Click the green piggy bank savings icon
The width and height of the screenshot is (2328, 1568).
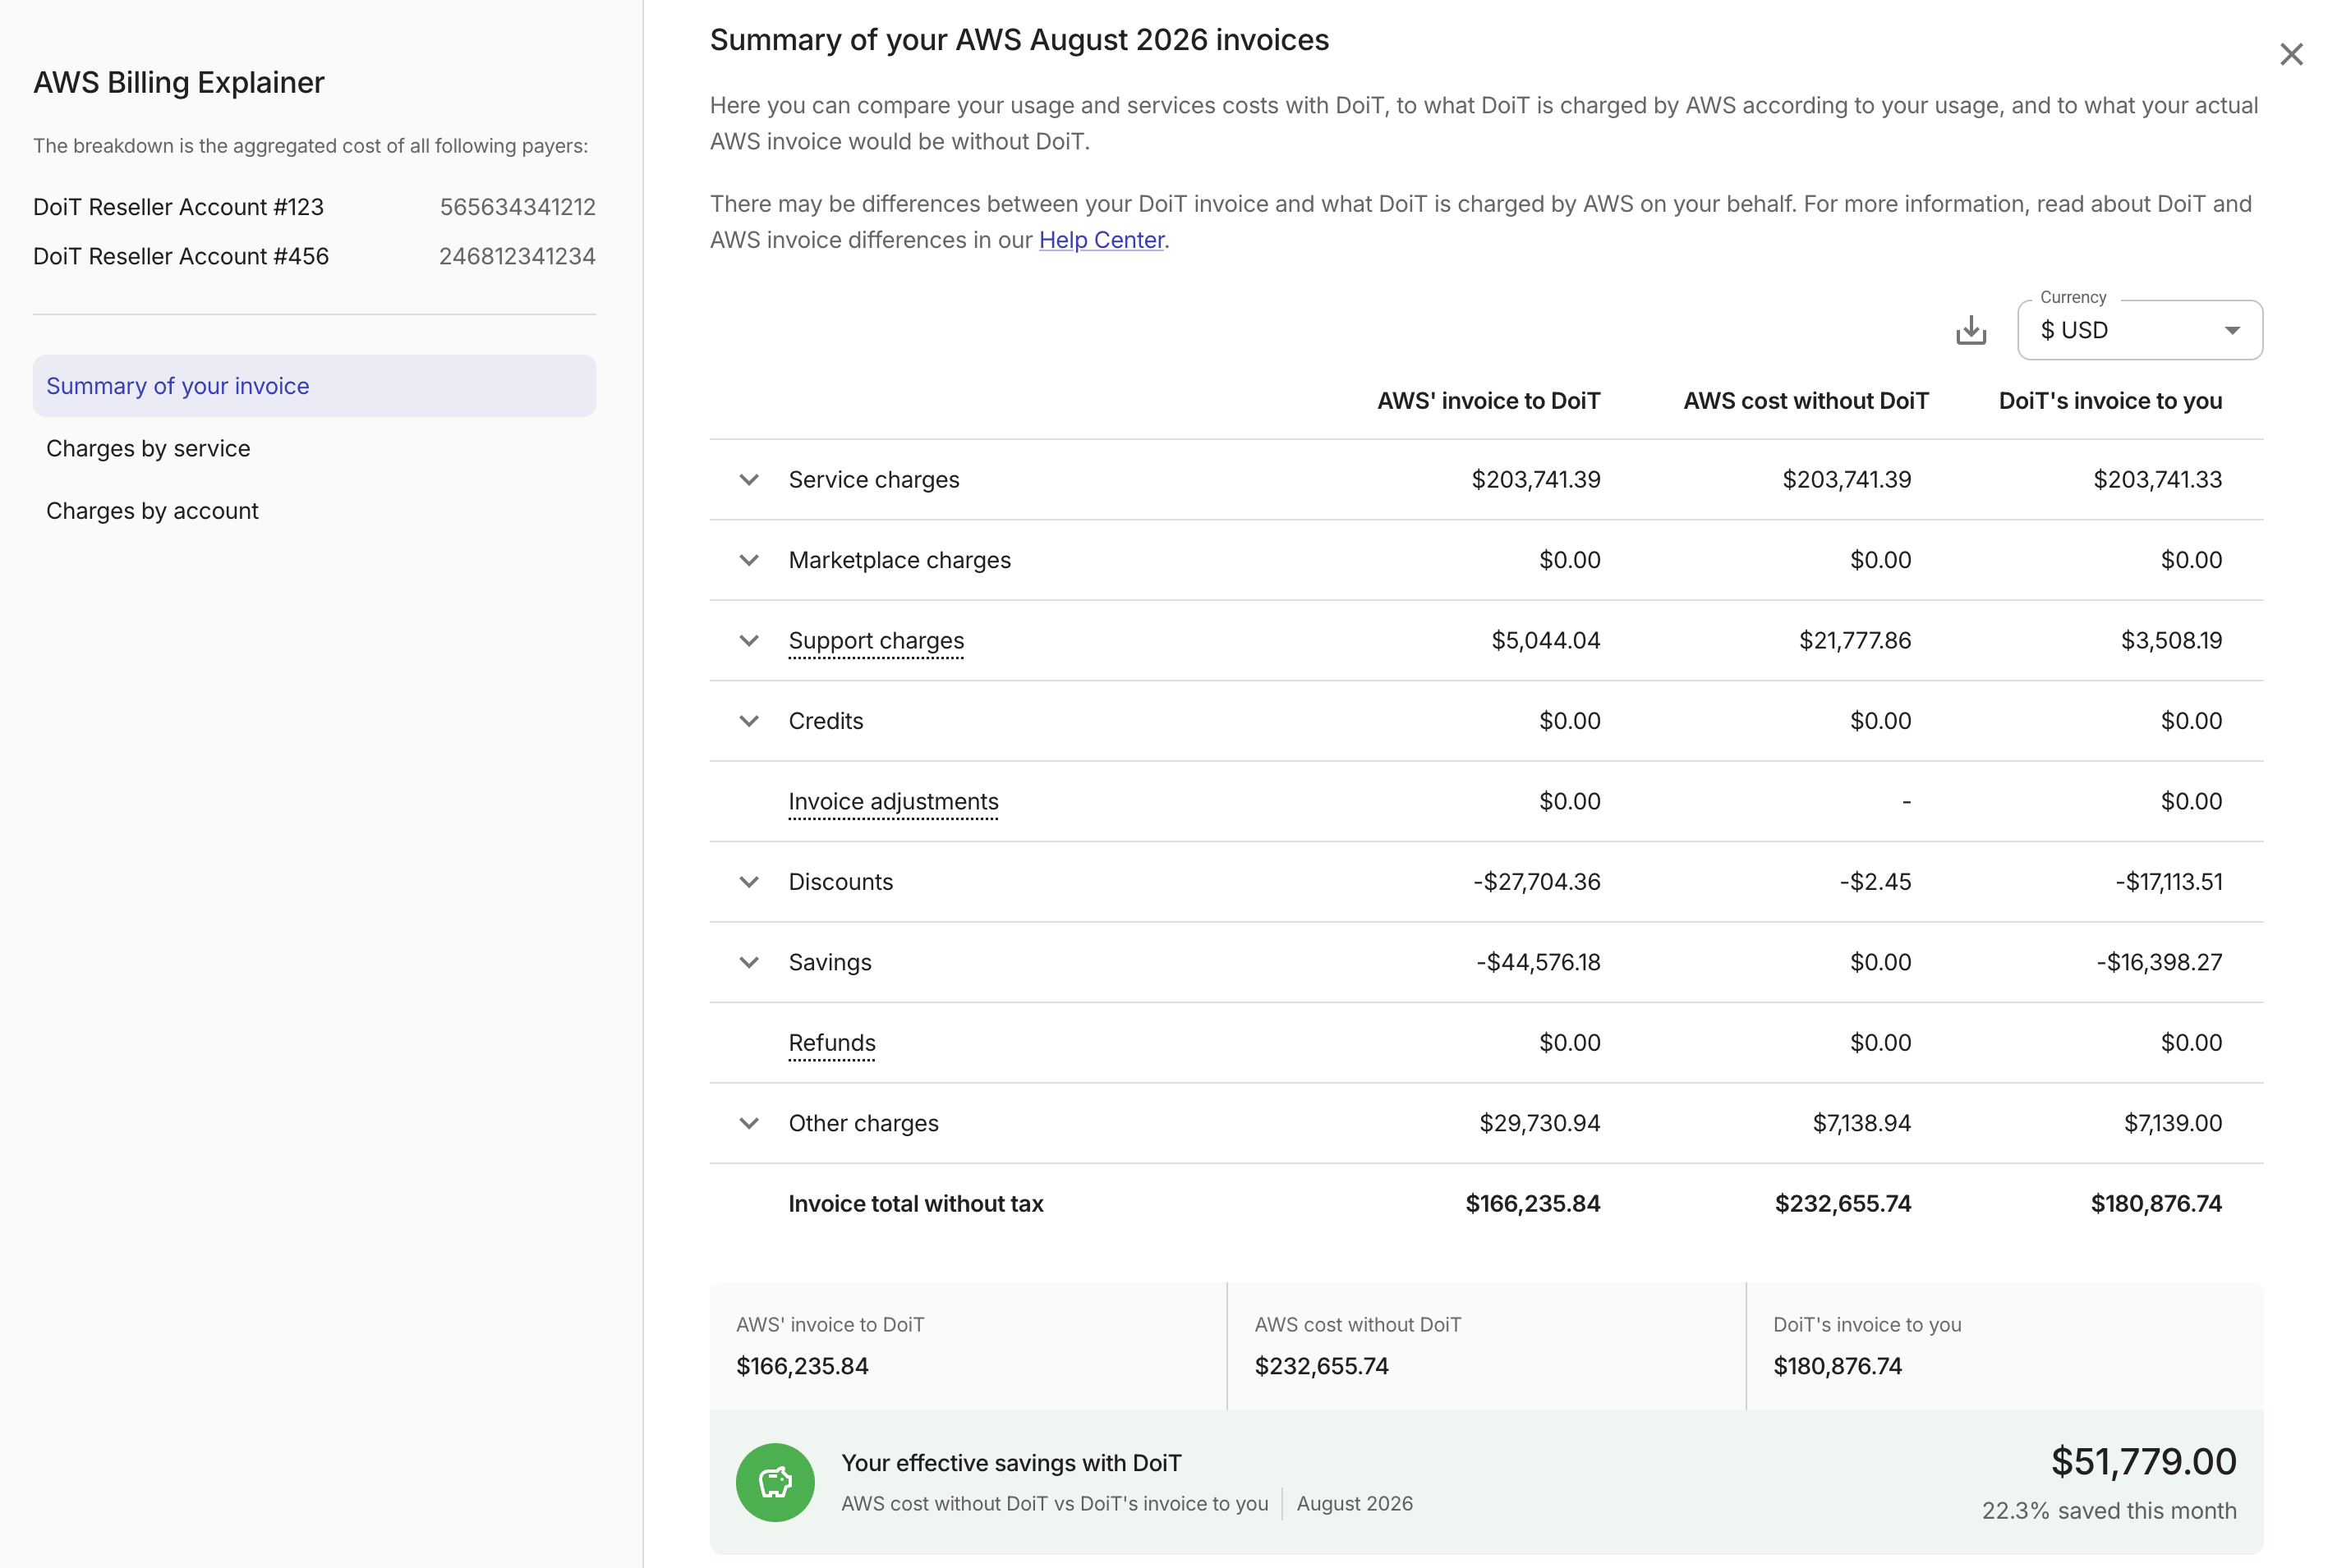pos(775,1482)
